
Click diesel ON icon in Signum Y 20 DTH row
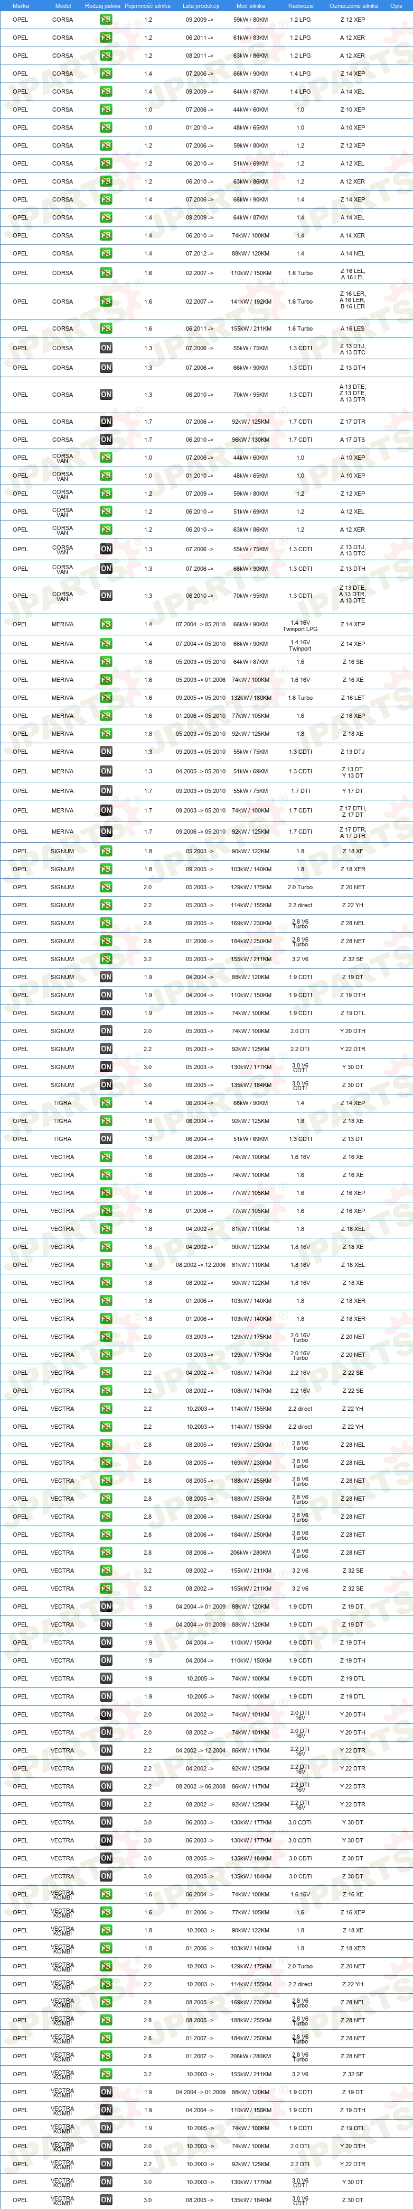(106, 1031)
